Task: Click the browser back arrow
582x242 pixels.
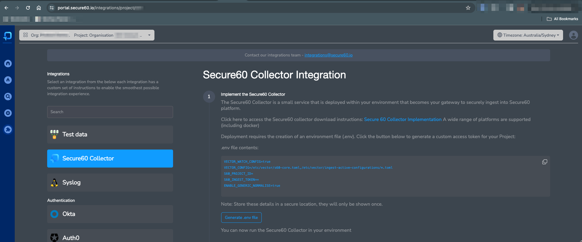Action: 6,8
